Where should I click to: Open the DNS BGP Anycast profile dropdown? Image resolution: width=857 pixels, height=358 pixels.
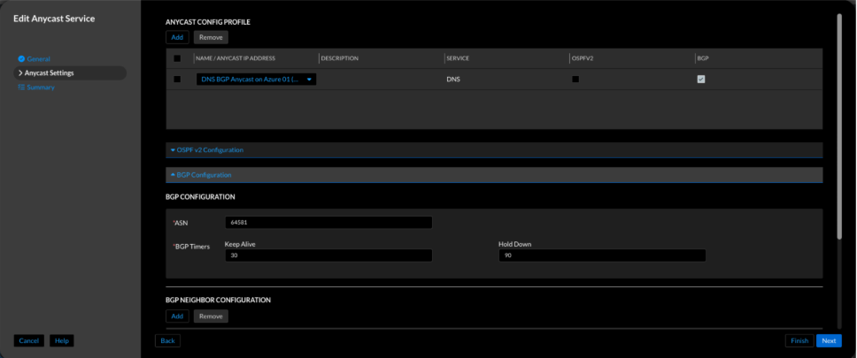click(x=309, y=79)
